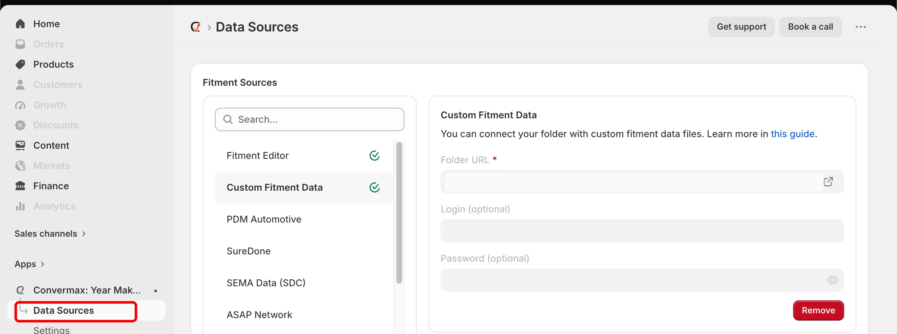This screenshot has width=897, height=334.
Task: Click the Customers person icon
Action: click(x=20, y=85)
